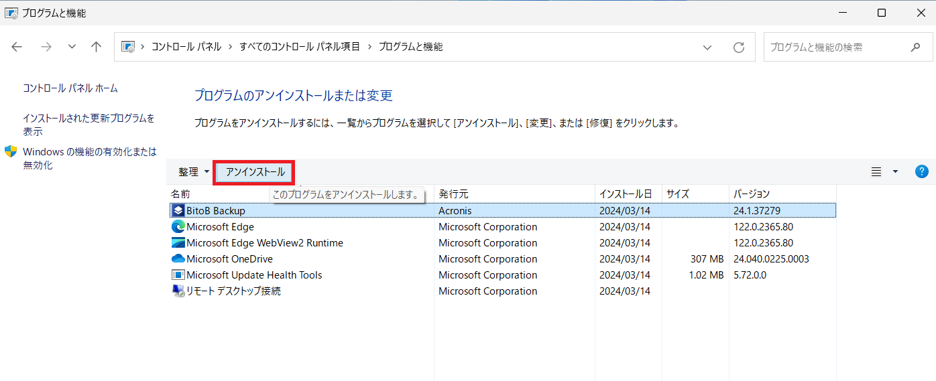Viewport: 936px width, 381px height.
Task: Click the アンインストール toolbar button
Action: 255,172
